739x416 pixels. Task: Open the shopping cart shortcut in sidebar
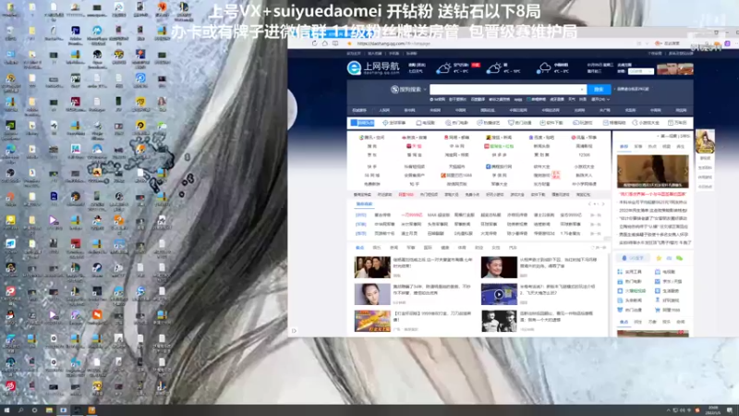click(x=658, y=310)
